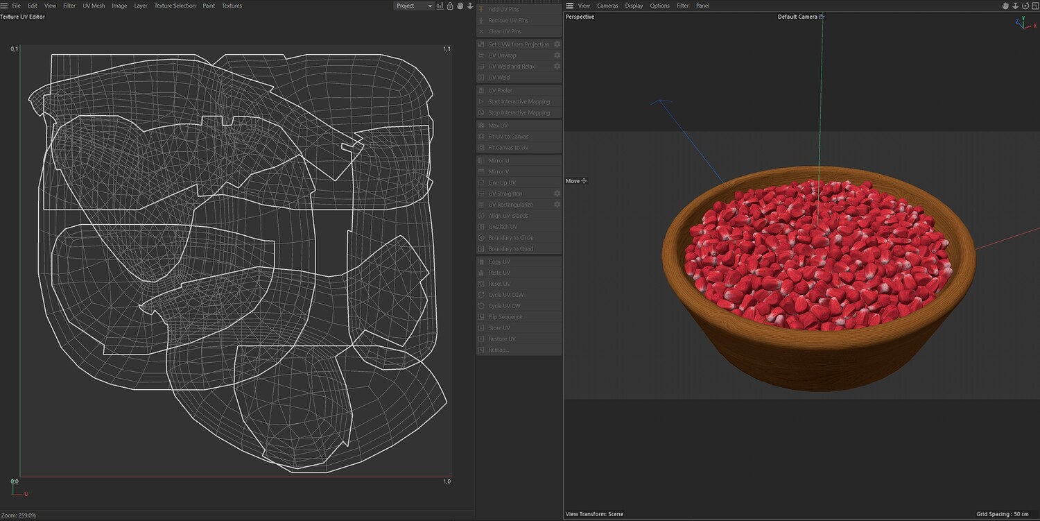Viewport: 1040px width, 521px height.
Task: Click the Cycle UV CCW icon
Action: pos(481,295)
